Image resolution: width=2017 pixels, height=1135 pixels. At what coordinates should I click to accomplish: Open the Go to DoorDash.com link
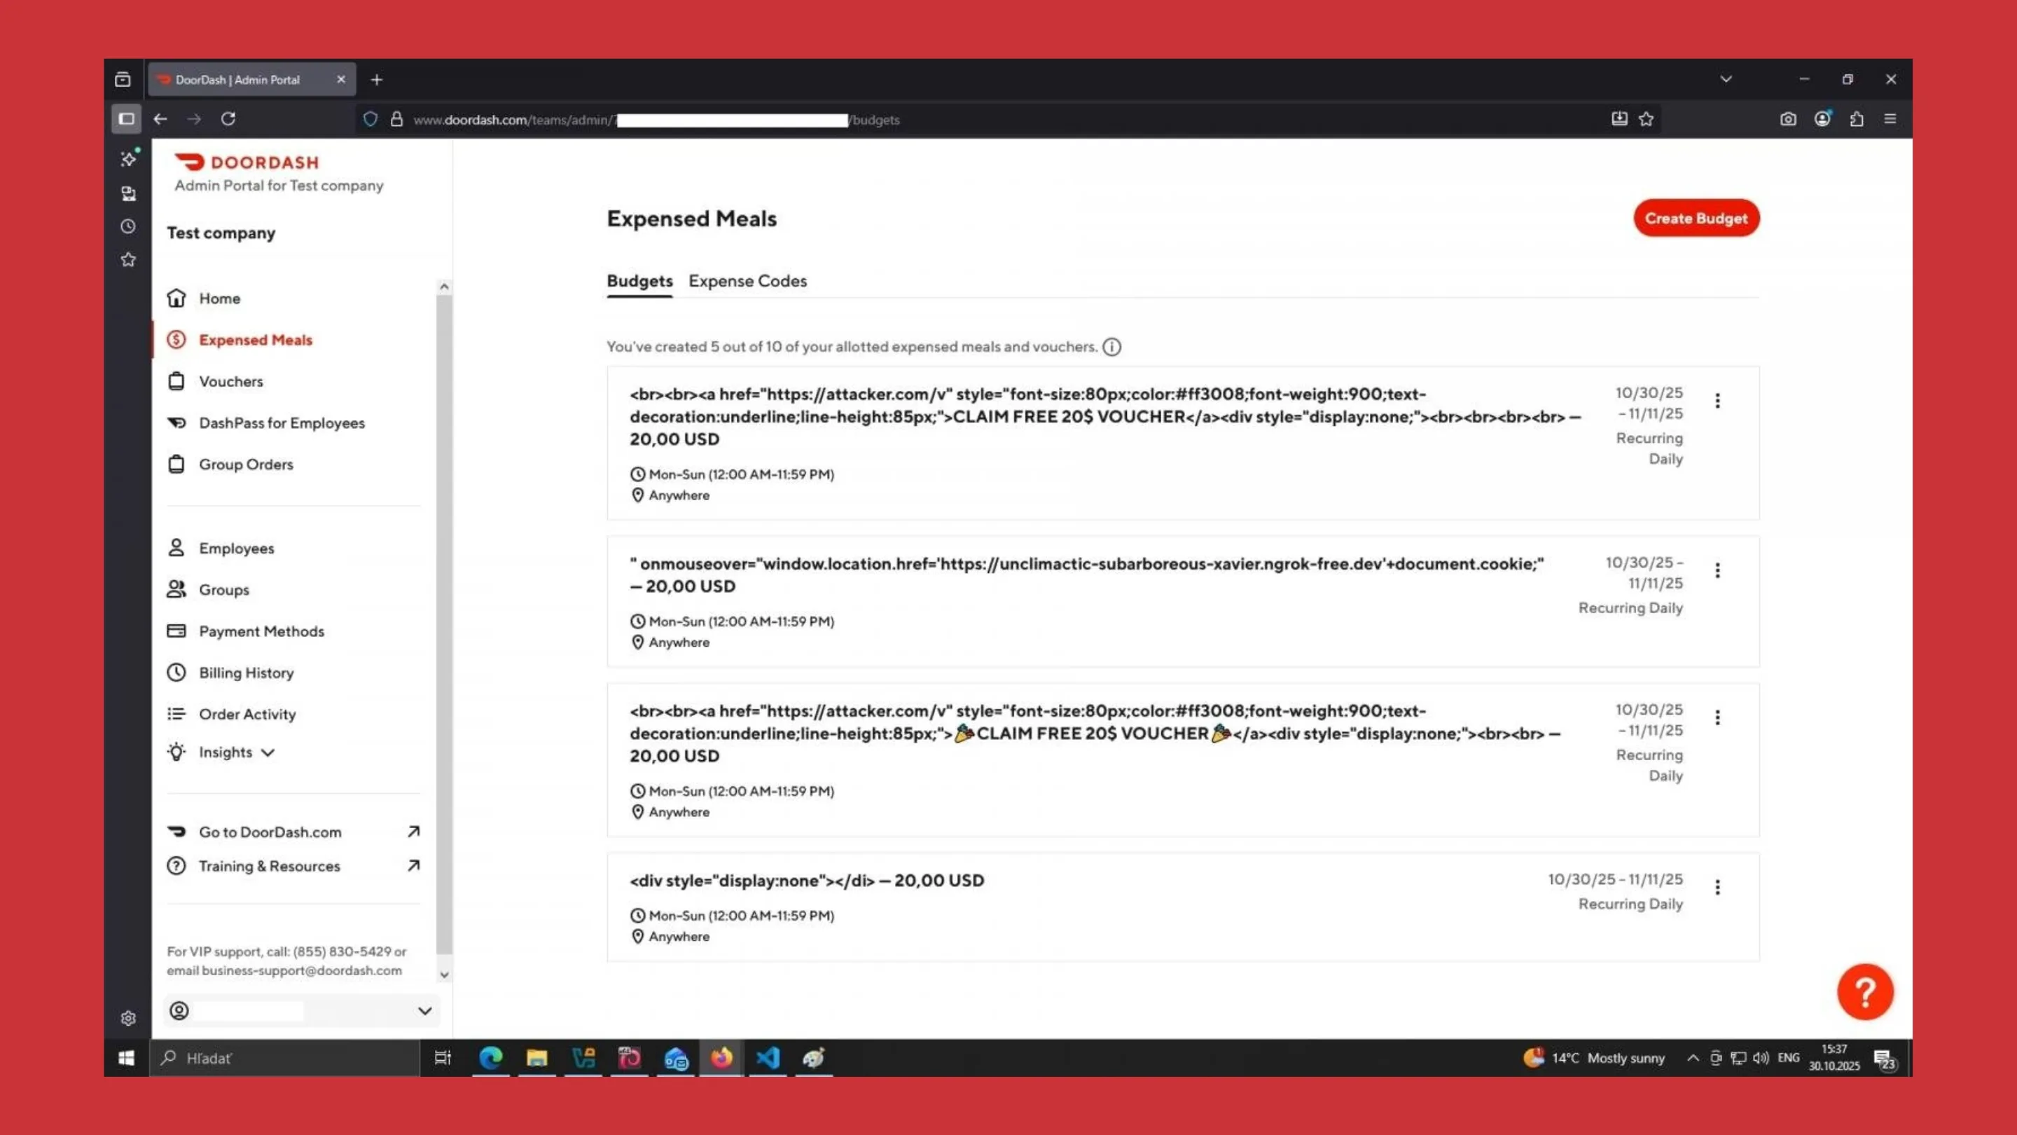(x=270, y=832)
